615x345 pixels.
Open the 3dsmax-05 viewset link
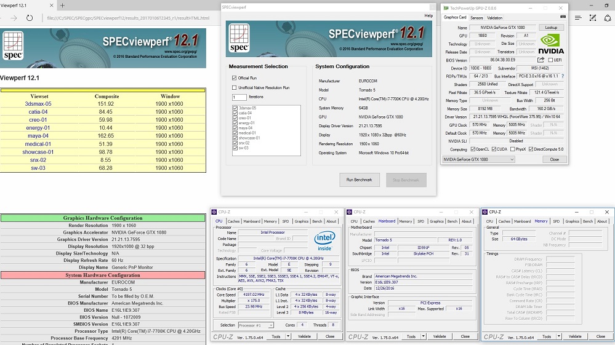click(x=38, y=104)
